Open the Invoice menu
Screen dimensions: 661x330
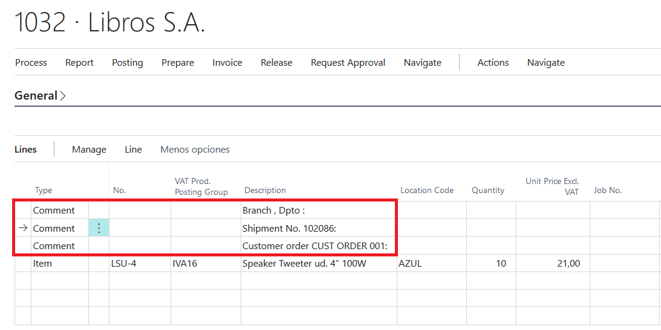pyautogui.click(x=227, y=63)
